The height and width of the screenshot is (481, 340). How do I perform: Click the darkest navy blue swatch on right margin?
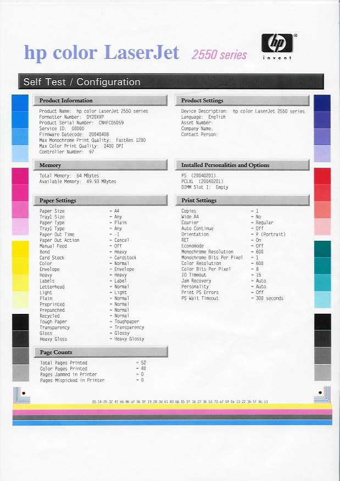(x=322, y=103)
